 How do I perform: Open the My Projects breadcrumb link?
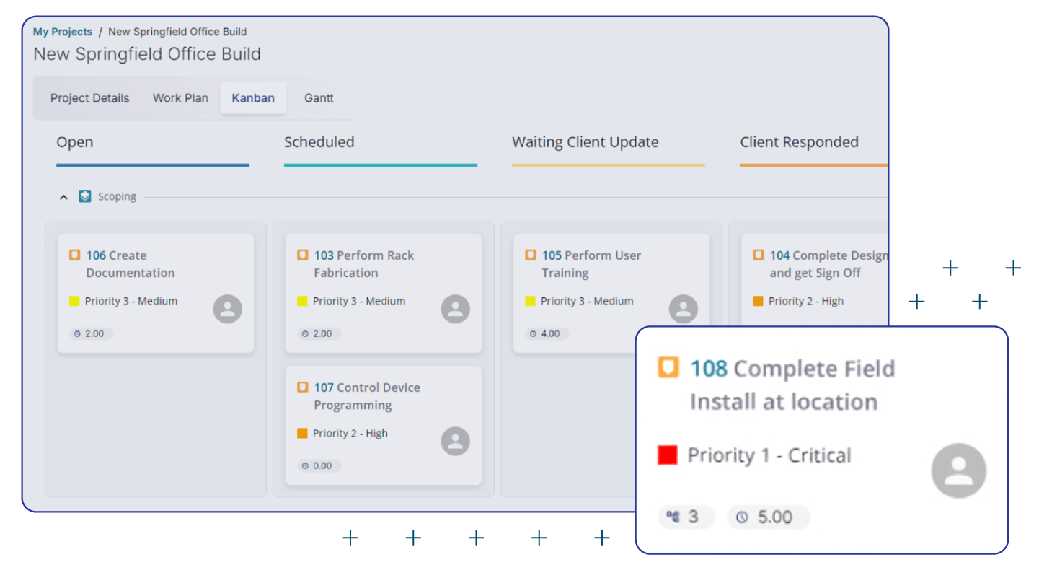(x=63, y=32)
